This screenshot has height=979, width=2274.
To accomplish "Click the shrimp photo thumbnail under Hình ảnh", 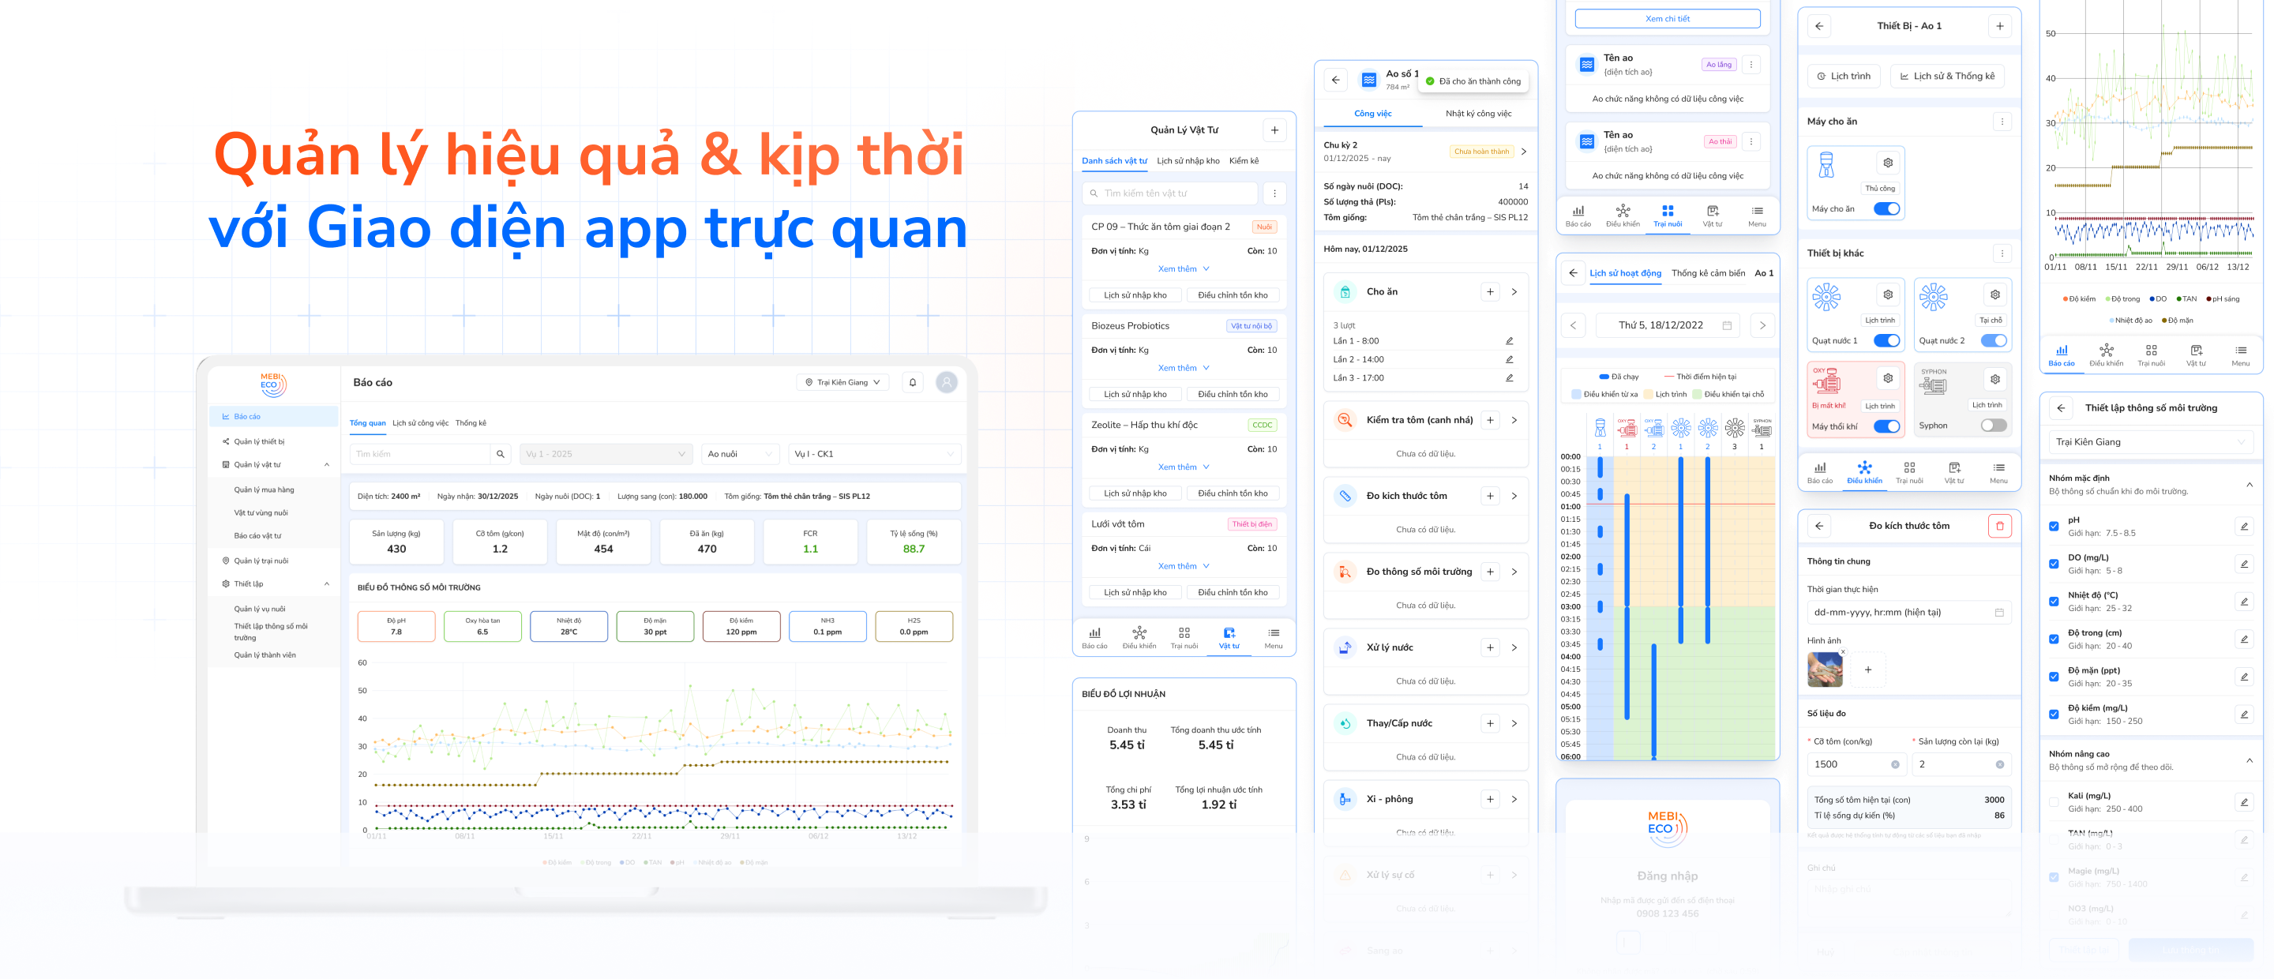I will [1824, 670].
